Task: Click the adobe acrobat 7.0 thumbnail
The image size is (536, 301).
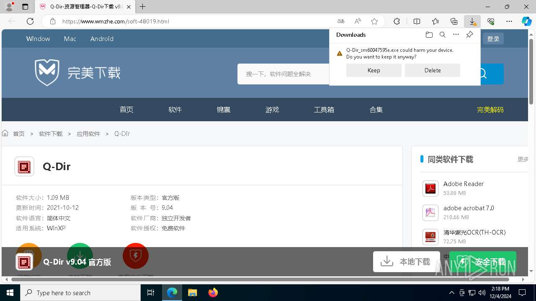Action: [x=430, y=213]
